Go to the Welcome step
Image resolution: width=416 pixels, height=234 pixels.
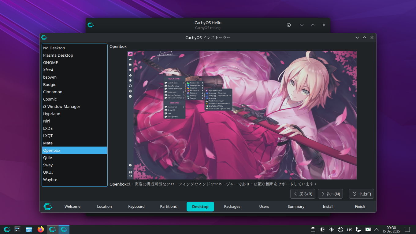(72, 207)
